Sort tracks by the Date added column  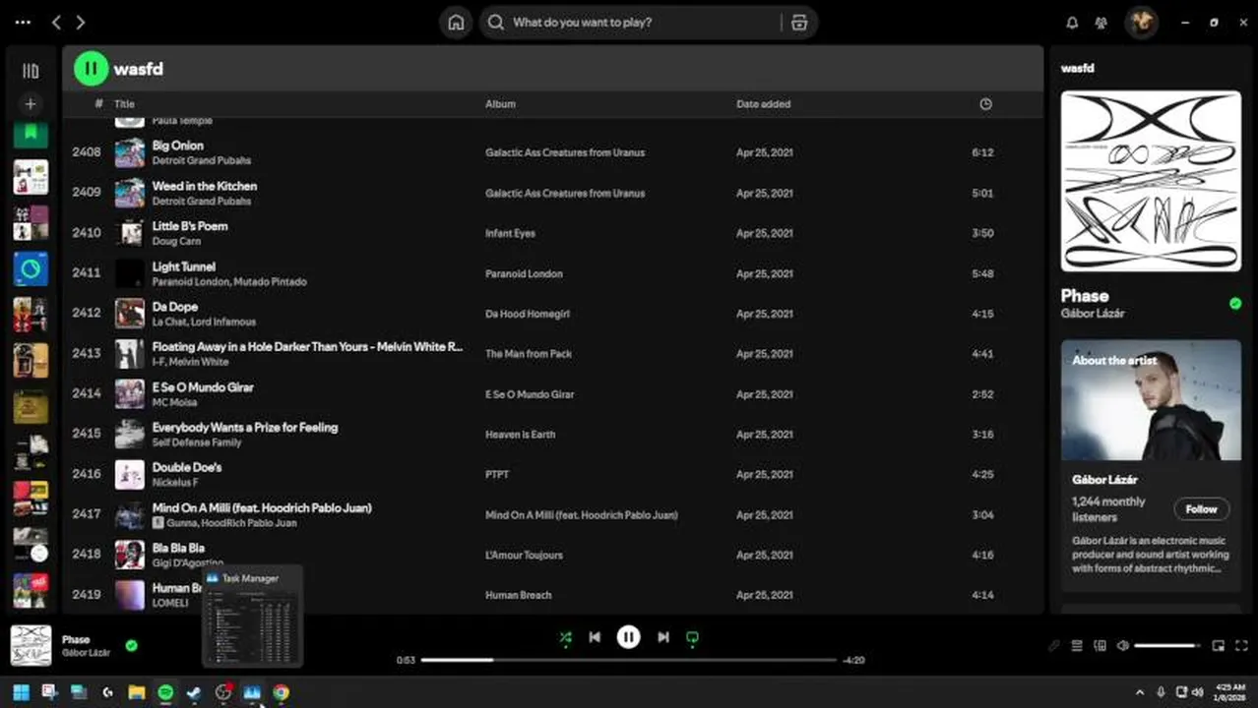click(x=763, y=104)
